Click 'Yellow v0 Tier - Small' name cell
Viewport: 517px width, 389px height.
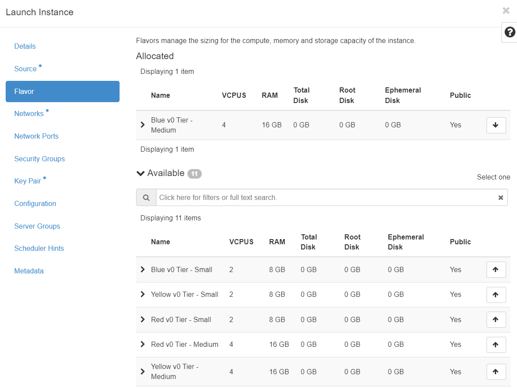pos(184,294)
